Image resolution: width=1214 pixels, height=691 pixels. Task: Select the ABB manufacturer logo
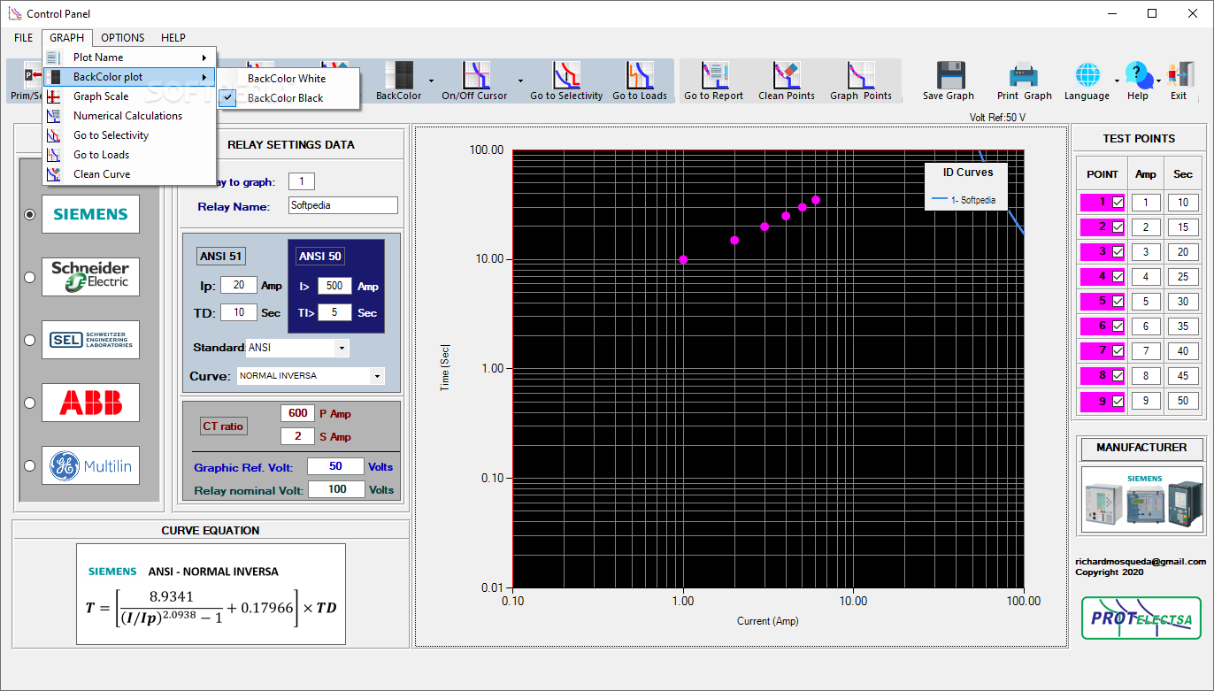(x=90, y=403)
